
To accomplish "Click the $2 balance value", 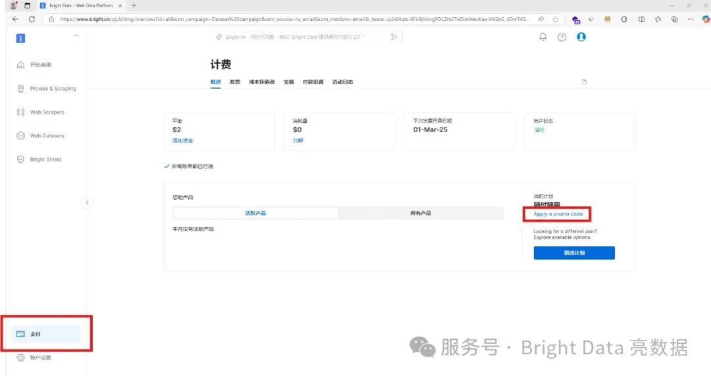I will [177, 130].
